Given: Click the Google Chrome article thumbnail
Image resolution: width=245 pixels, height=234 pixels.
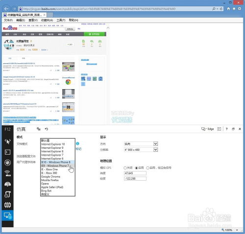Looking at the screenshot, I should (68, 81).
